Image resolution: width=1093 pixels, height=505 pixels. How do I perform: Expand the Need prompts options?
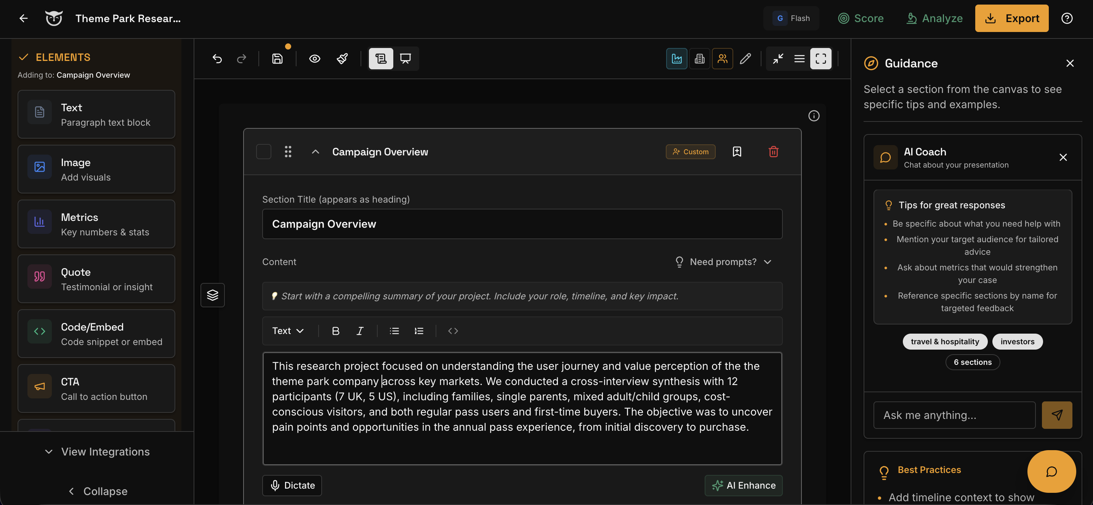(723, 262)
